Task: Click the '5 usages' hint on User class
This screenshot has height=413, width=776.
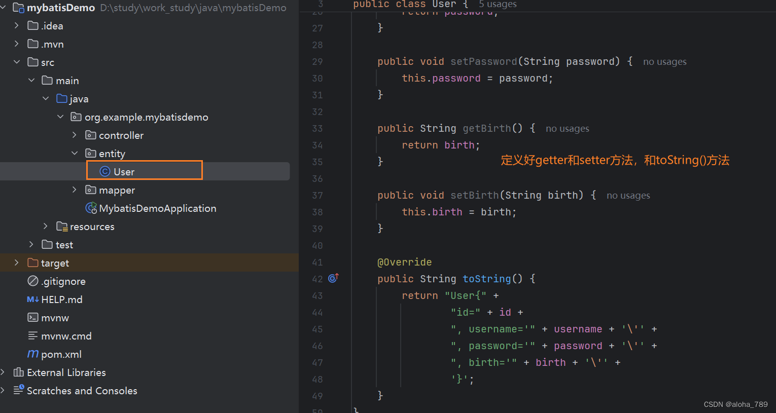Action: pos(498,4)
